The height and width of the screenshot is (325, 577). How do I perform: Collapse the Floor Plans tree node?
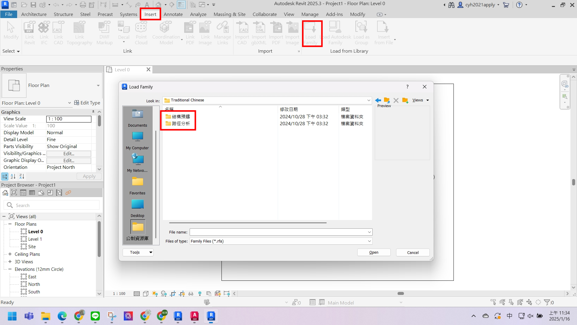click(x=10, y=224)
